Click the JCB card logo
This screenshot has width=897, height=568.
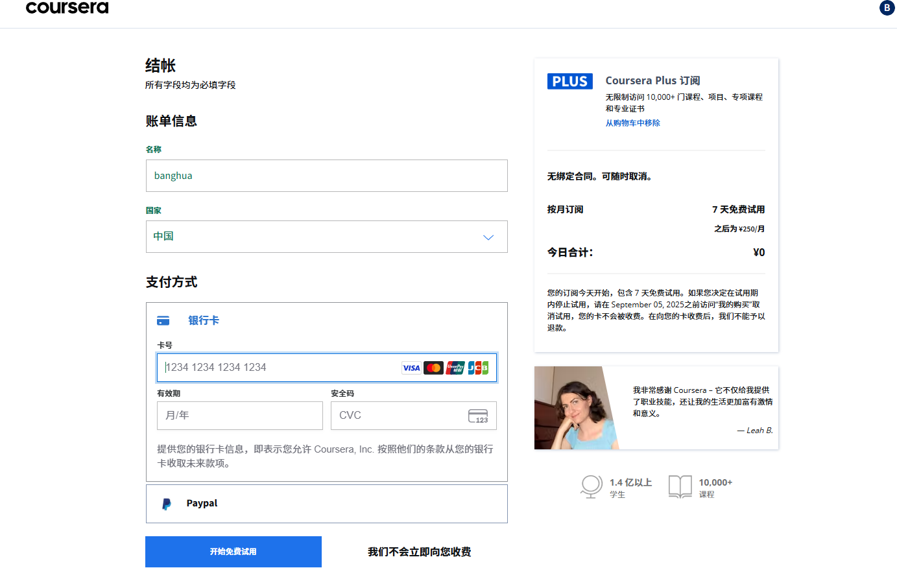coord(478,368)
